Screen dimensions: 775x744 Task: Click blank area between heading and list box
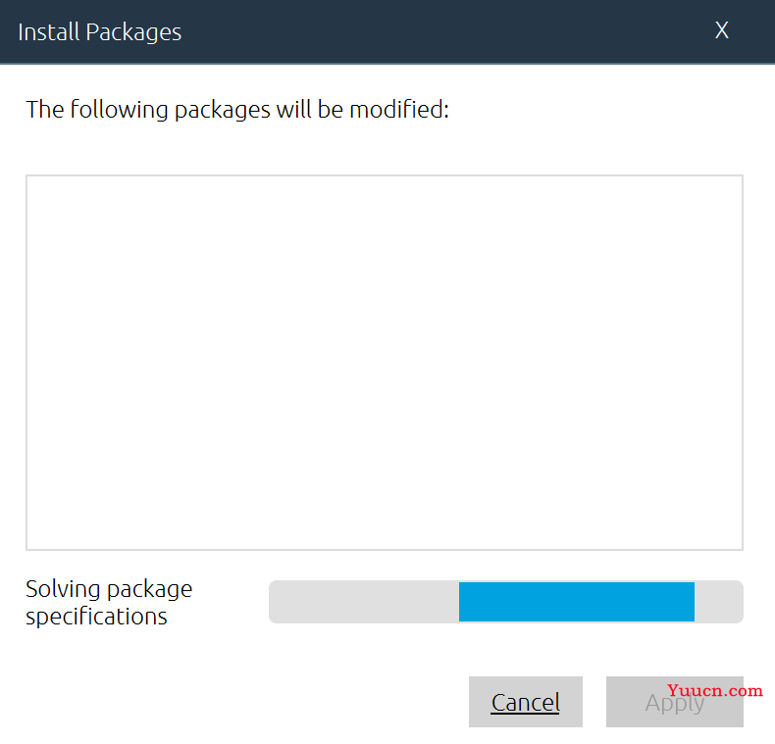pyautogui.click(x=384, y=148)
